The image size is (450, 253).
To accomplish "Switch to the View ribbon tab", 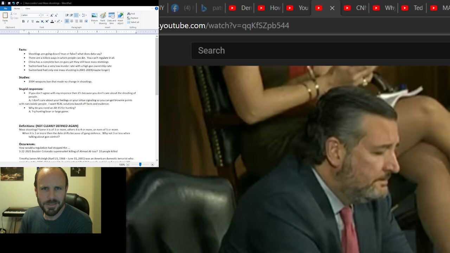I will point(28,8).
